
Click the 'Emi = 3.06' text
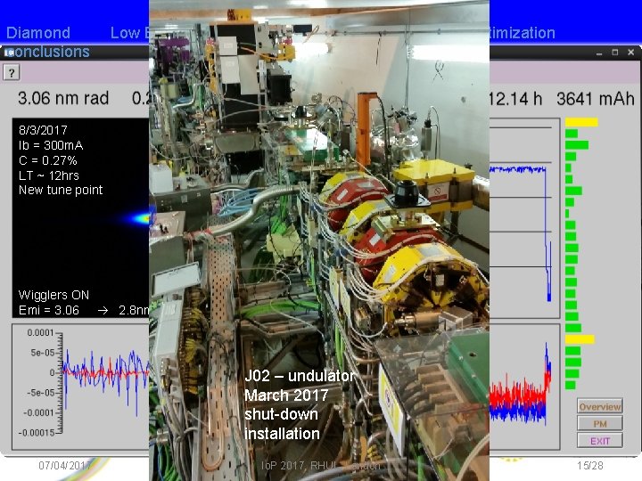tap(49, 310)
